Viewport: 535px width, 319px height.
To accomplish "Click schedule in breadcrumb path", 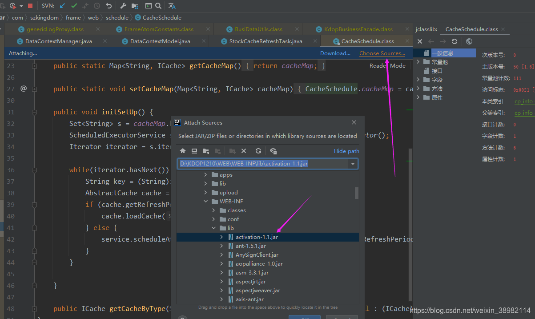I will click(x=117, y=17).
